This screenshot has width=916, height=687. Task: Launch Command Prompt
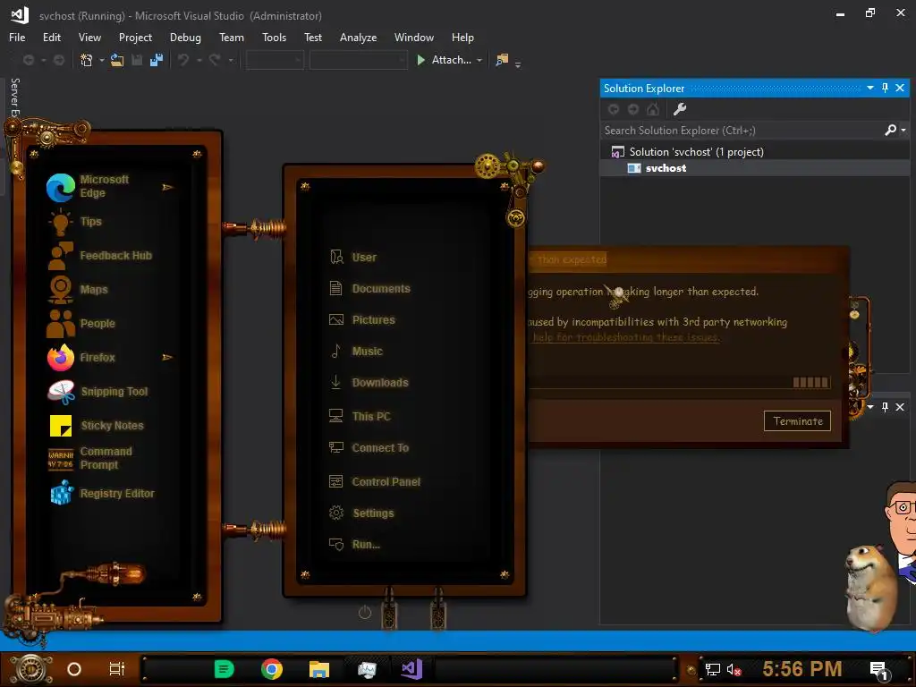(90, 458)
